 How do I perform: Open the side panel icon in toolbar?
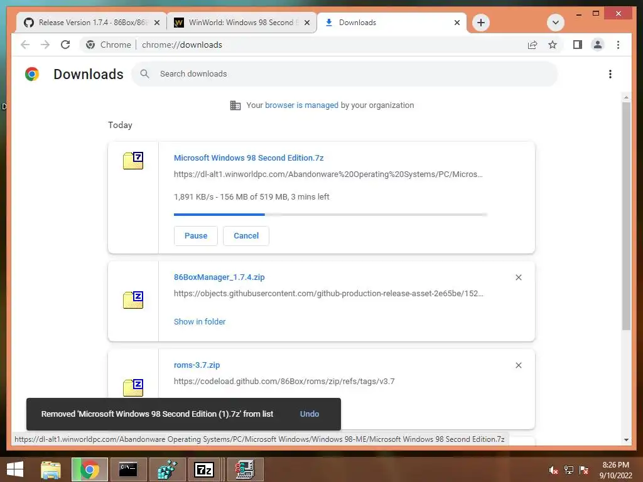578,45
